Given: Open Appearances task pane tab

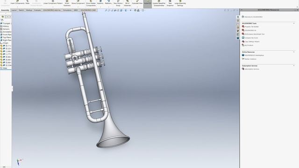Looking at the screenshot, I should pyautogui.click(x=238, y=31).
